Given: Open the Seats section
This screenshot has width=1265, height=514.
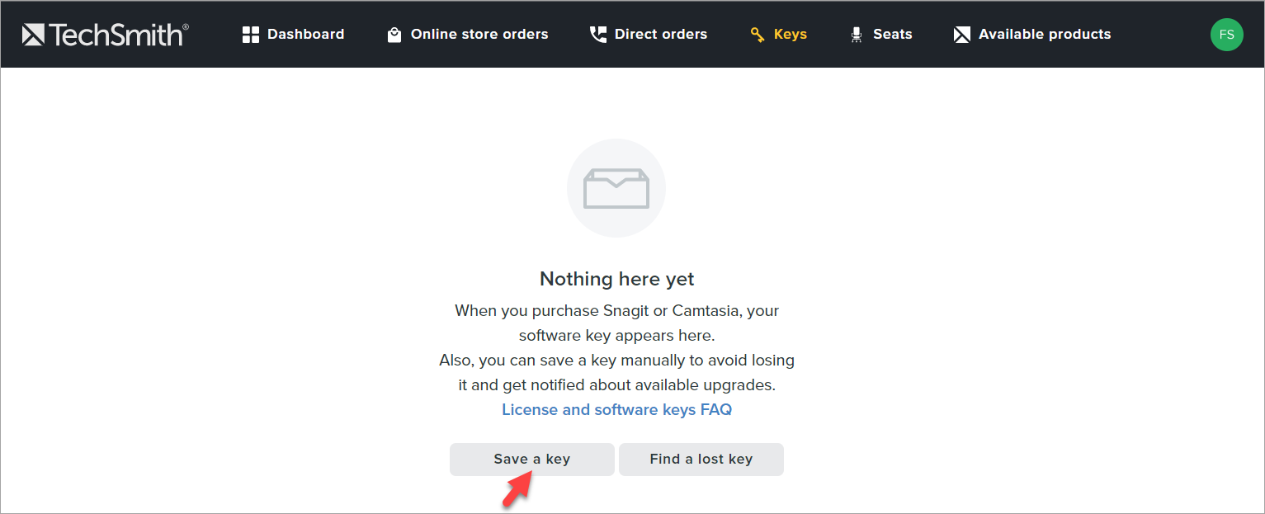Looking at the screenshot, I should (892, 34).
